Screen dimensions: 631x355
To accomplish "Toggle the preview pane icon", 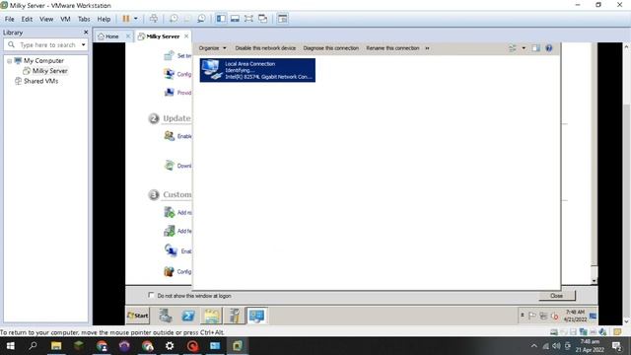I will coord(535,48).
